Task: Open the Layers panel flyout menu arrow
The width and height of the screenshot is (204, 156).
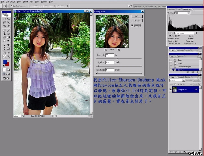Action: point(200,77)
